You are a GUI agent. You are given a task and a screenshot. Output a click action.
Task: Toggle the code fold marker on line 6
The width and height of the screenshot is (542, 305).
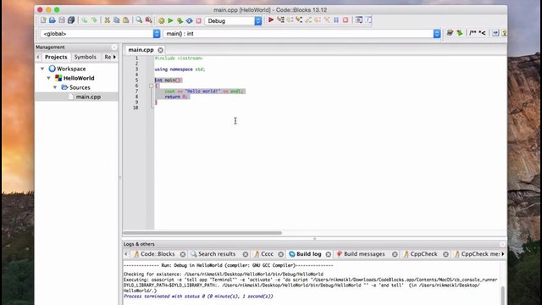click(x=151, y=86)
